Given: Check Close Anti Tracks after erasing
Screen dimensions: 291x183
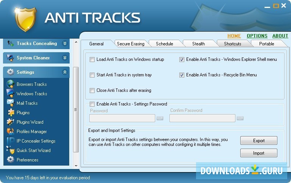Looking at the screenshot, I should coord(92,90).
